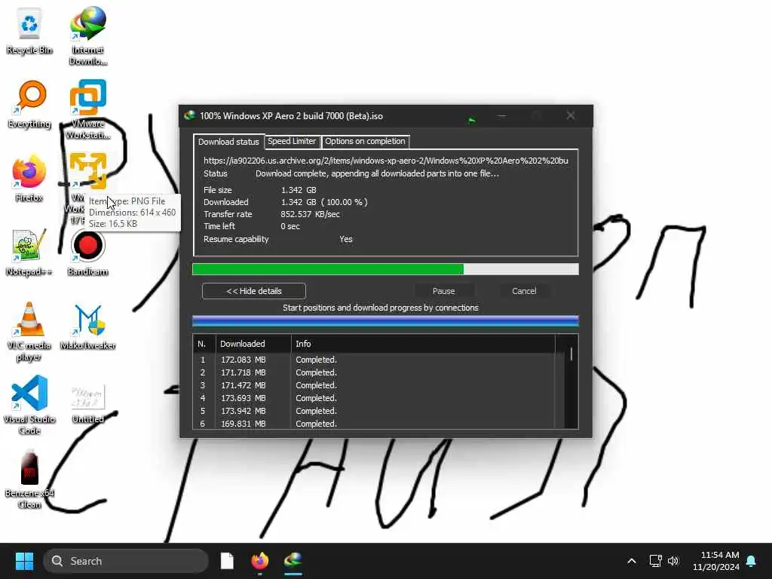Click the taskbar Search box

click(126, 561)
